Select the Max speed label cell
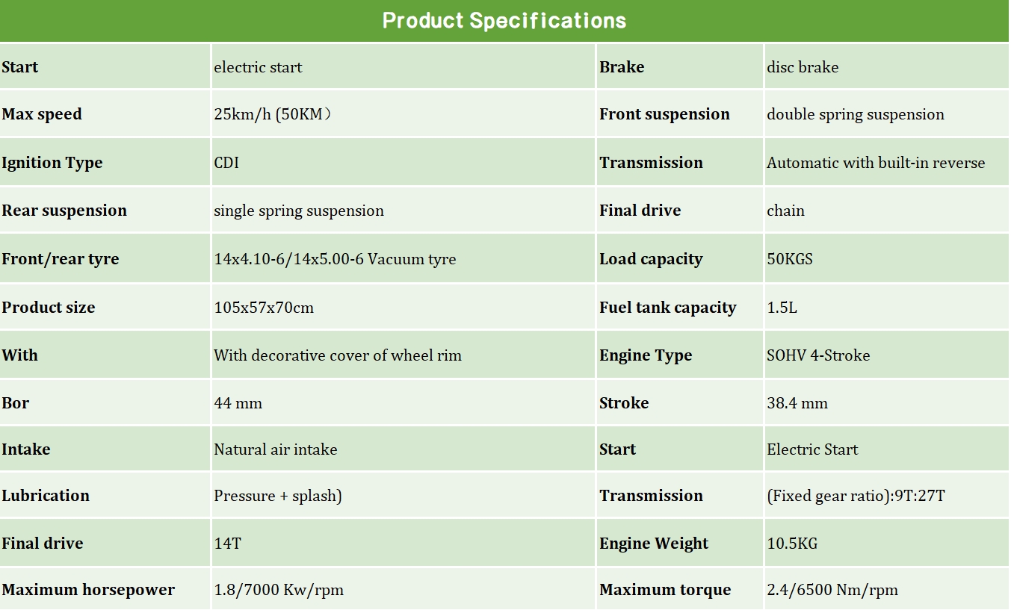Image resolution: width=1011 pixels, height=610 pixels. pyautogui.click(x=42, y=114)
